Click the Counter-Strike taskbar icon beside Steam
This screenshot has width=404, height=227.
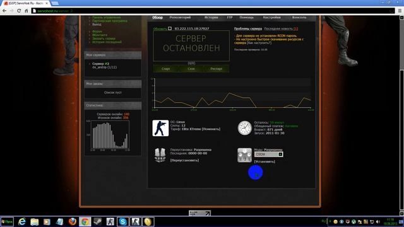(x=110, y=221)
